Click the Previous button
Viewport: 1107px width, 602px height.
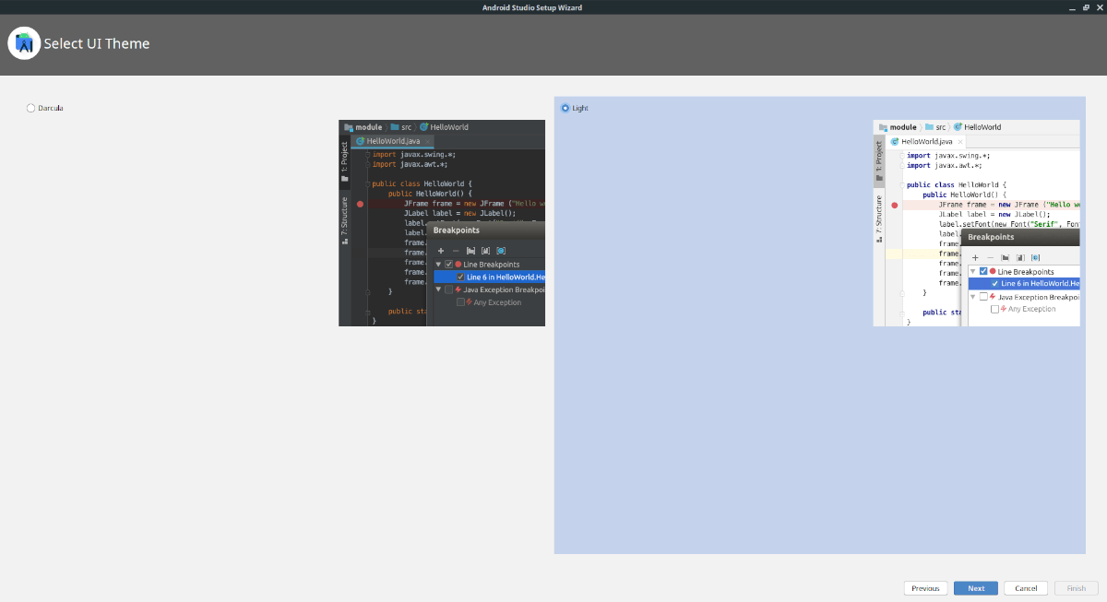[x=925, y=587]
